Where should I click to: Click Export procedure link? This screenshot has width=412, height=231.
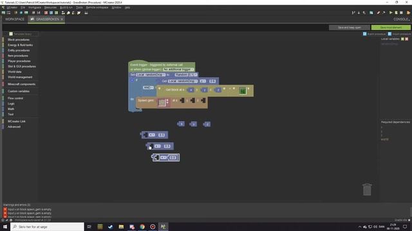pyautogui.click(x=374, y=34)
